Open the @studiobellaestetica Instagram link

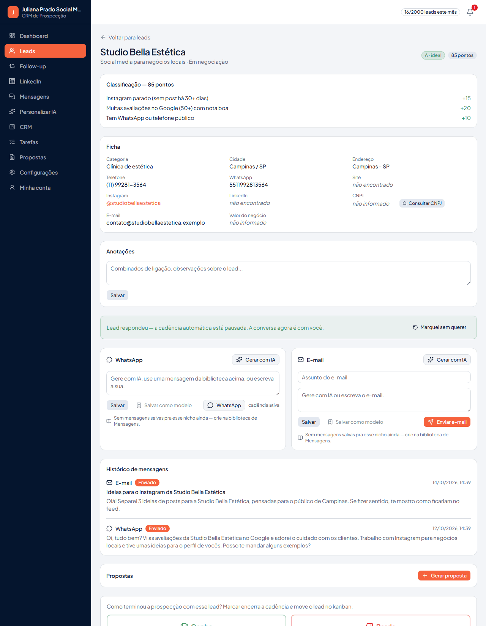pyautogui.click(x=133, y=203)
